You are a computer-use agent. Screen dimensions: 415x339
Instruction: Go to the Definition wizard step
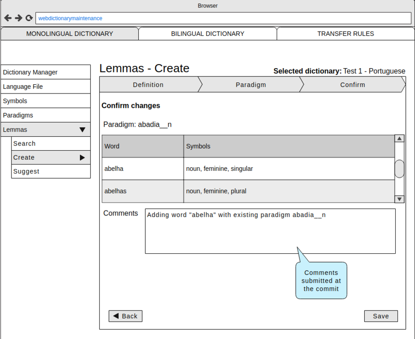[148, 85]
